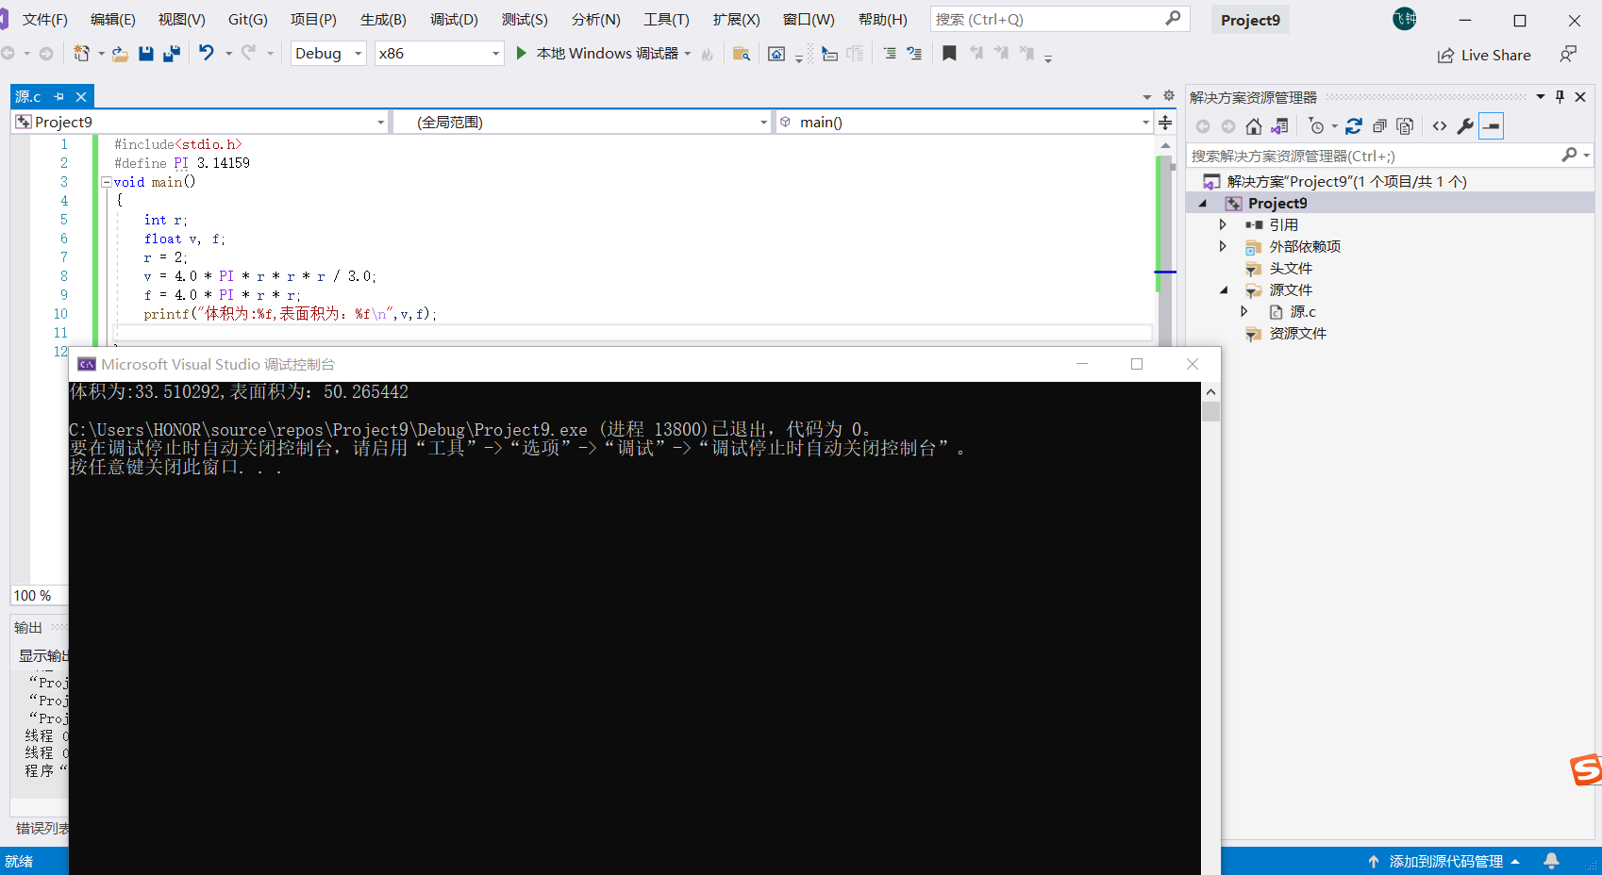This screenshot has height=875, width=1602.
Task: Click the top search box (Ctrl+Q)
Action: [x=1060, y=19]
